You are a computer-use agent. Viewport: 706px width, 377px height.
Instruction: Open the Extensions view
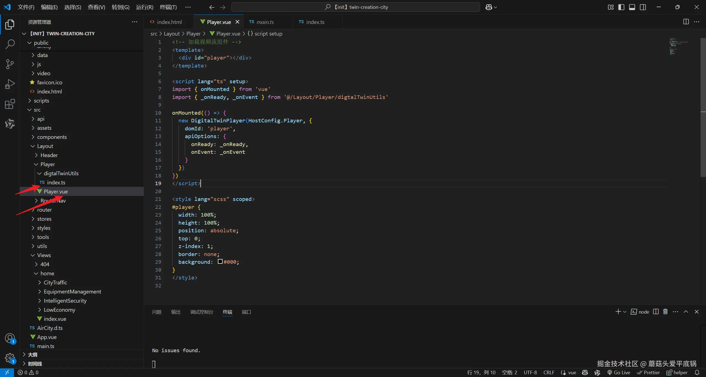pos(10,104)
